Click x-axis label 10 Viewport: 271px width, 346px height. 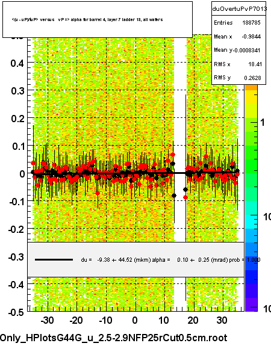point(164,320)
